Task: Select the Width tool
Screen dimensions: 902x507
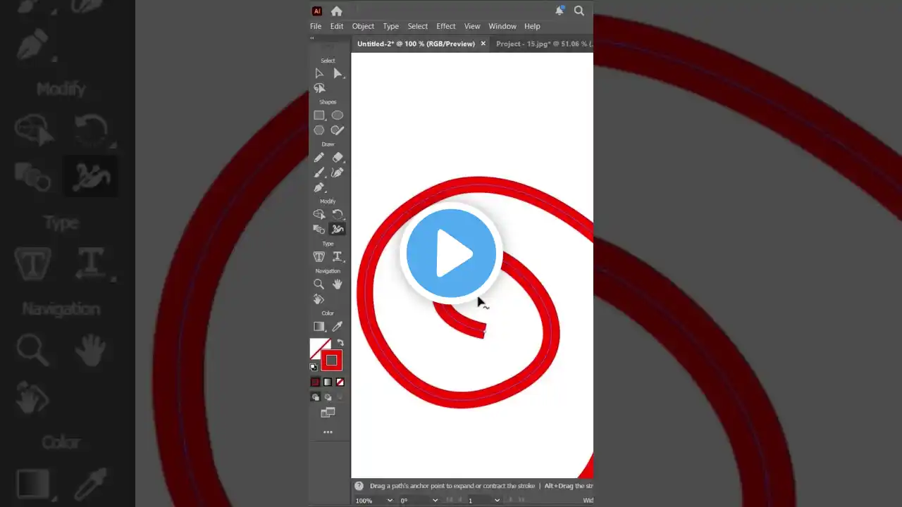Action: (338, 229)
